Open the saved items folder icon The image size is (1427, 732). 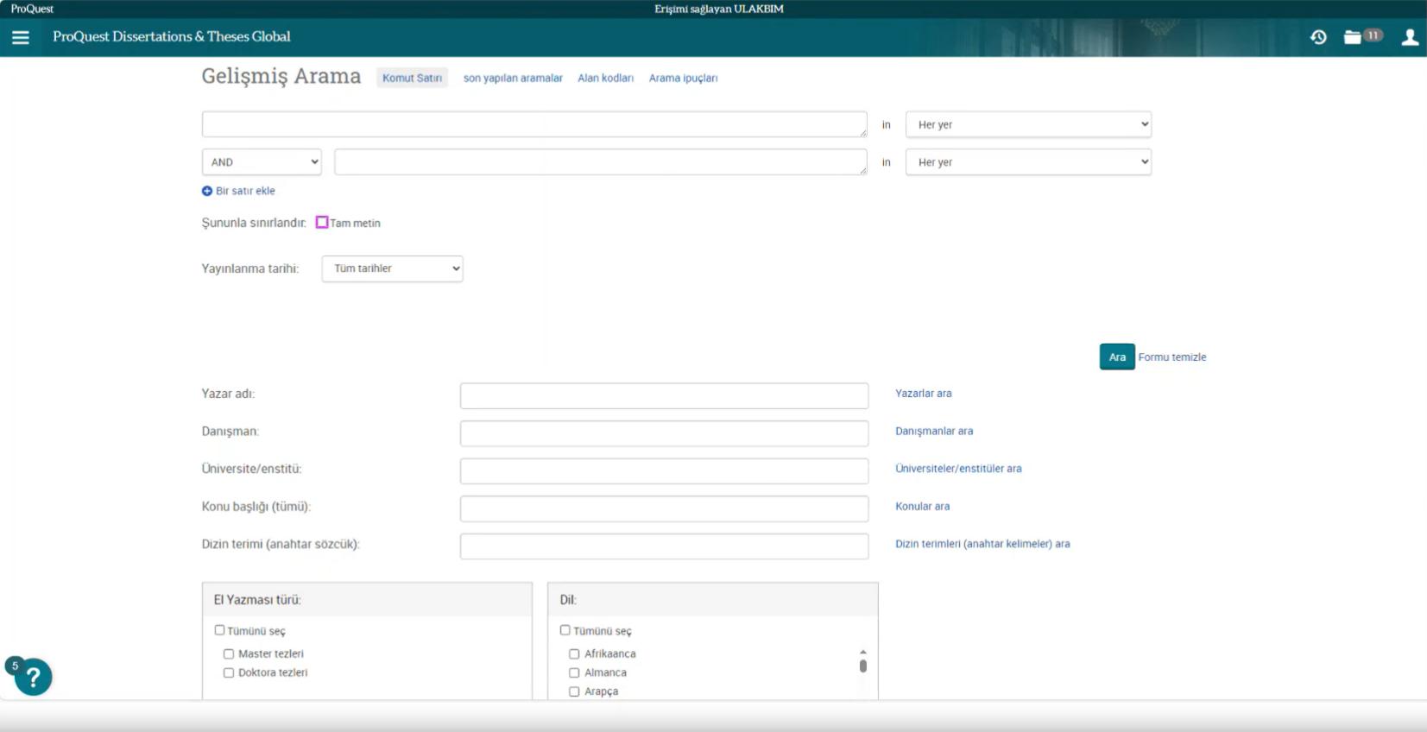[x=1353, y=37]
